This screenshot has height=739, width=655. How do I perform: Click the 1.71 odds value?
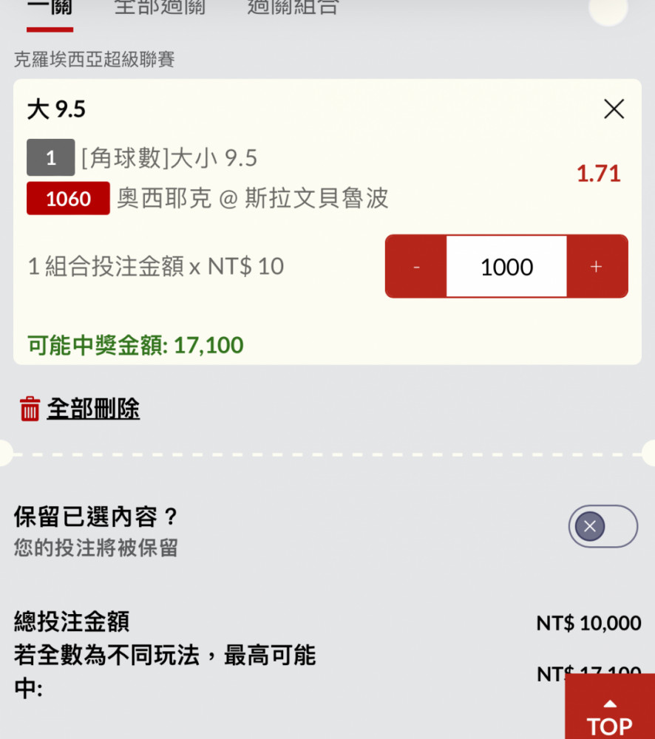598,174
